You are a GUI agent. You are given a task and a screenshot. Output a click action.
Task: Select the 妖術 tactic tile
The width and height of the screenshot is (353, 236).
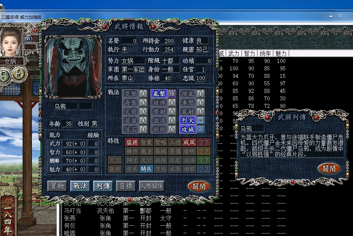pos(159,130)
